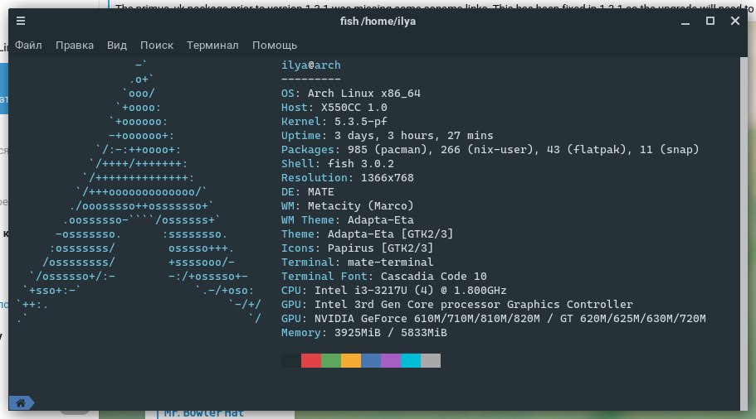Click the 'Shell: fish 3.0.2' line
Image resolution: width=756 pixels, height=419 pixels.
point(338,164)
